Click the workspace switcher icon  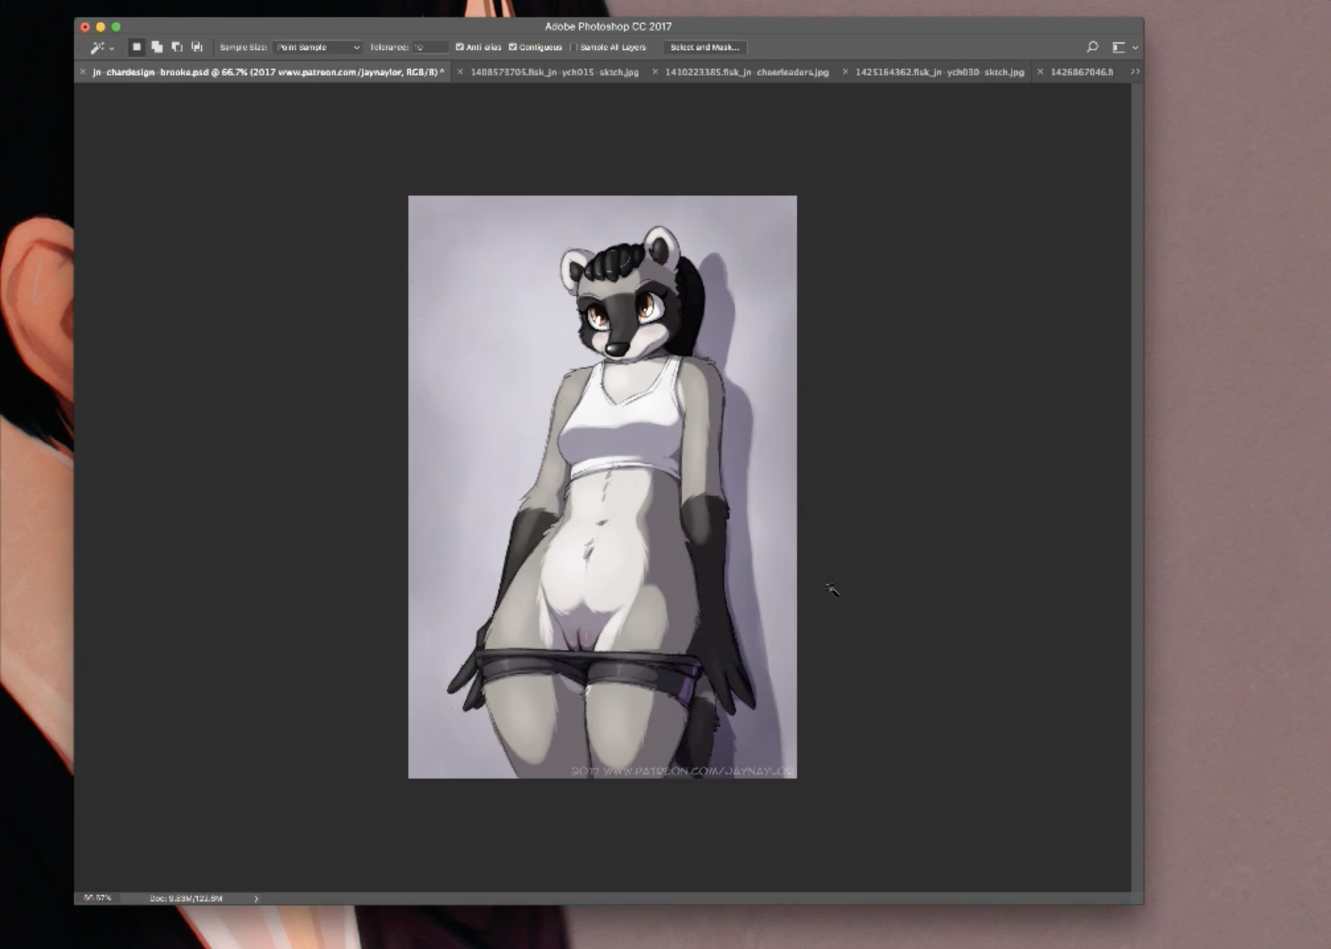(x=1118, y=48)
